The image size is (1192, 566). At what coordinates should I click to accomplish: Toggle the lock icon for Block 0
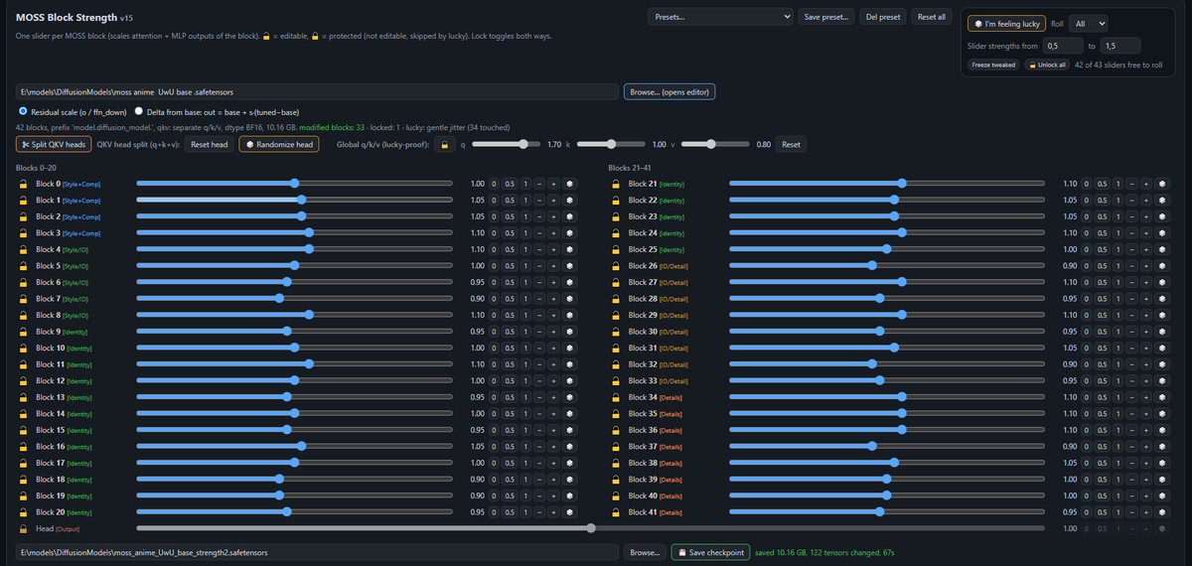(22, 184)
